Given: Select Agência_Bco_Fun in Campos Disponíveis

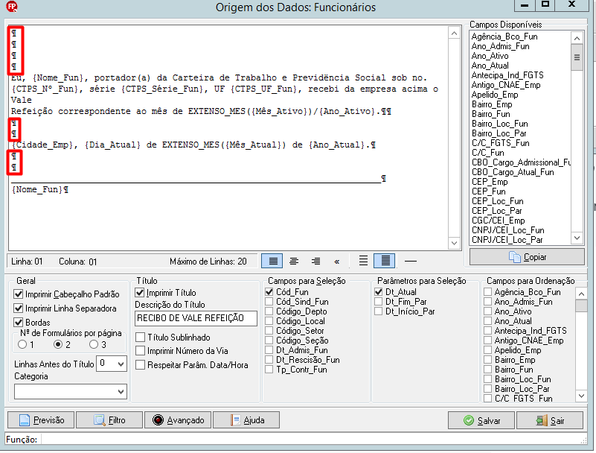Looking at the screenshot, I should 504,37.
